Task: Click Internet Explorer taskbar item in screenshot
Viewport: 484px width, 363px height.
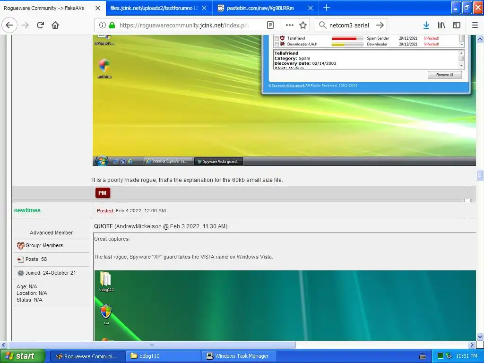Action: 168,161
